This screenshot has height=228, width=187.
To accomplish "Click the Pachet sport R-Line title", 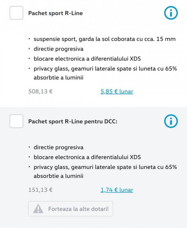I will pos(55,13).
